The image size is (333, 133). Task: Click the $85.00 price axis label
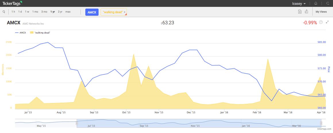coord(322,42)
